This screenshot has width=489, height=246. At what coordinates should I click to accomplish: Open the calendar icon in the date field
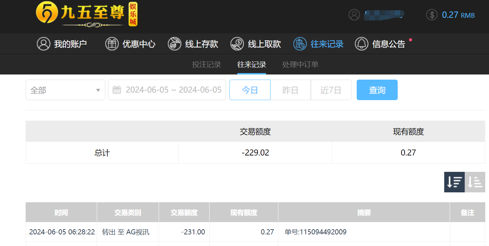click(x=117, y=90)
